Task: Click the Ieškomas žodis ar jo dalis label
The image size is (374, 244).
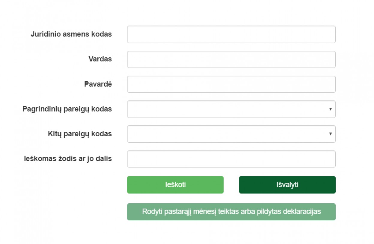Action: (x=68, y=159)
